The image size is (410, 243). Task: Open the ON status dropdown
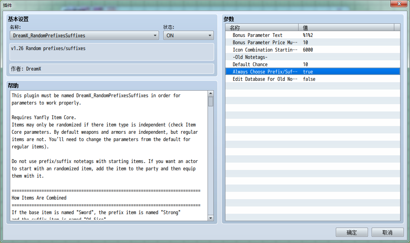[x=188, y=35]
